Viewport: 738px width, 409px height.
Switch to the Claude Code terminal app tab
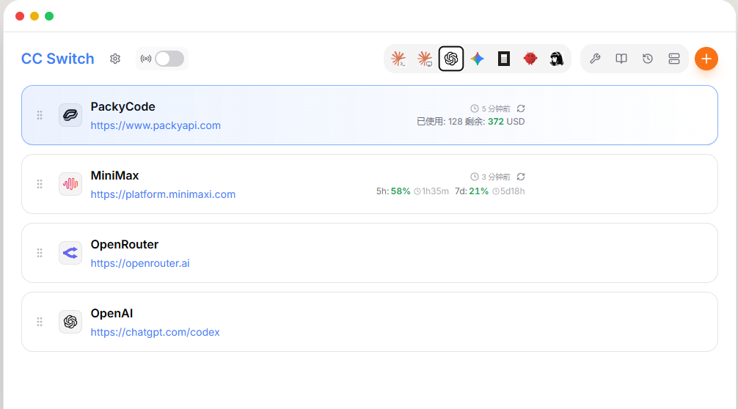point(398,59)
